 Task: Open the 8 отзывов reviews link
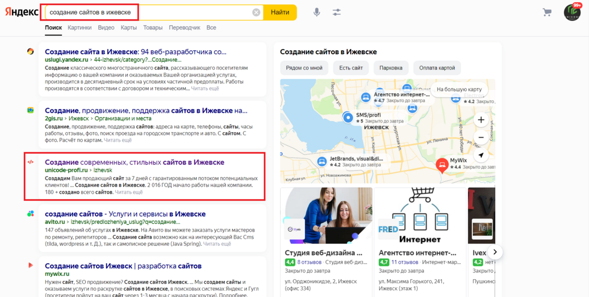[309, 262]
